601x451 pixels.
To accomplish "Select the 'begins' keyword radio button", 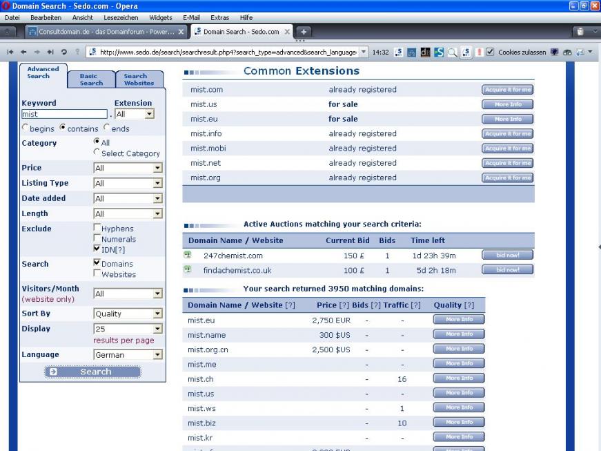I will click(x=26, y=127).
